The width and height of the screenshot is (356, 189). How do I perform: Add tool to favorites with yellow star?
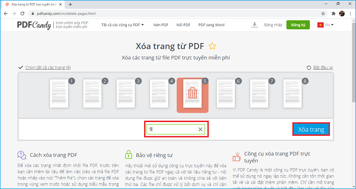tap(212, 46)
